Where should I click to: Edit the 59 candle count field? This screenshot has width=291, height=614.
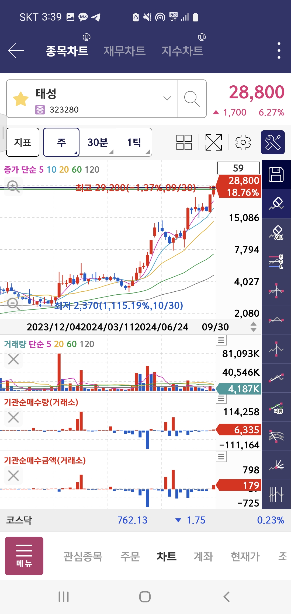238,168
